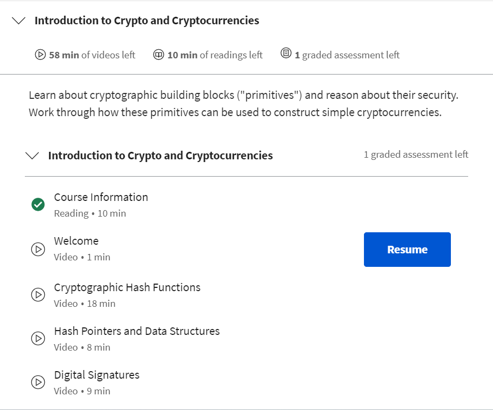Screen dimensions: 493x410
Task: Open the Digital Signatures video lesson
Action: [97, 375]
